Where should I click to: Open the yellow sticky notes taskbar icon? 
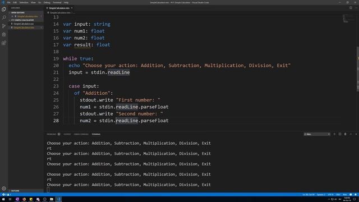click(x=31, y=199)
